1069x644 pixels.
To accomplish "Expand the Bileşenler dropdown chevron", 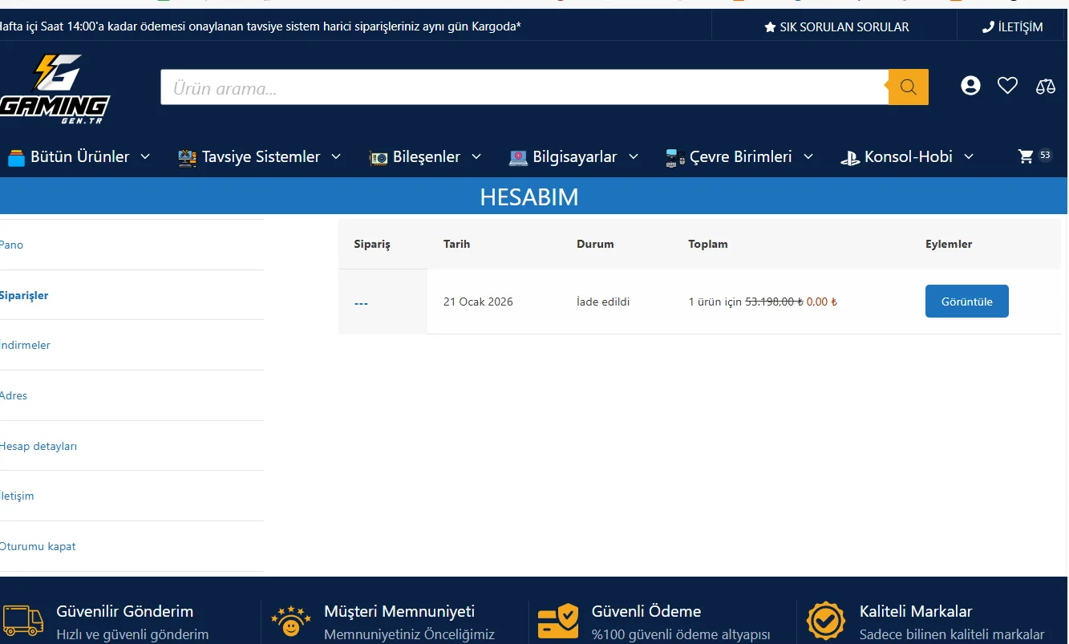I will click(x=476, y=156).
